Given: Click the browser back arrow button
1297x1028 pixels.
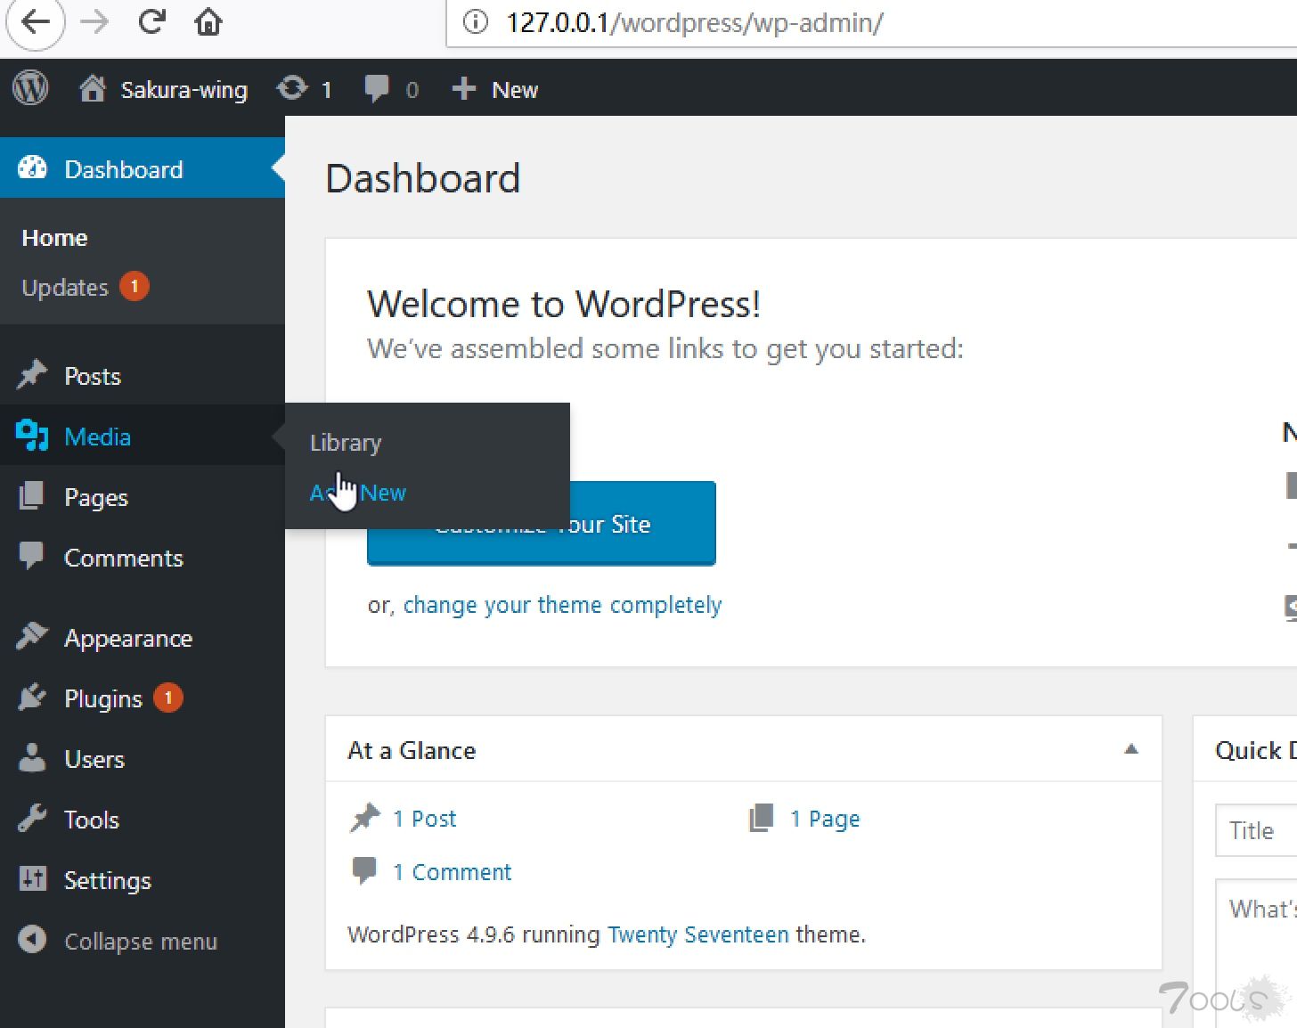Looking at the screenshot, I should (x=35, y=21).
